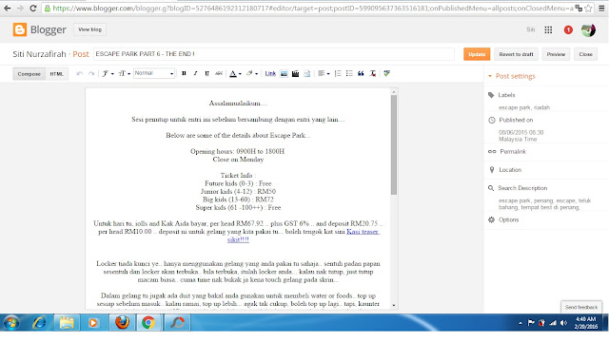Click the Siti Nurzafirah blog name
The image size is (609, 342).
coord(39,54)
